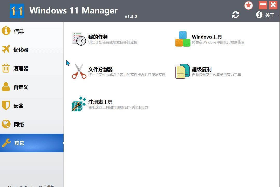
Task: Launch the Windows工具 colored blocks icon
Action: [x=183, y=39]
